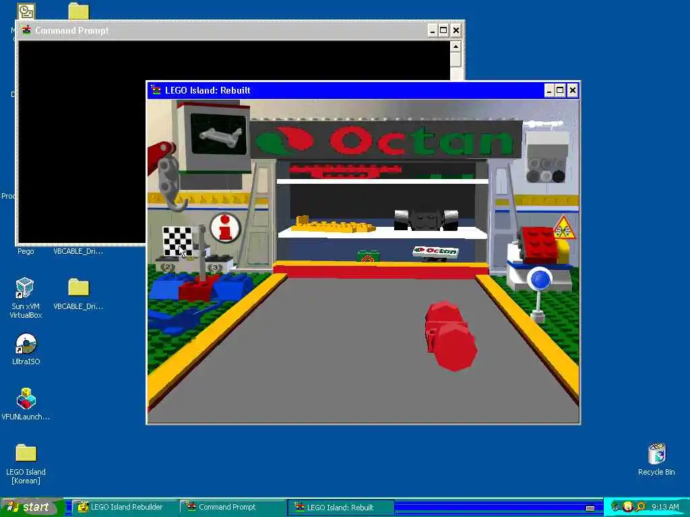Viewport: 690px width, 517px height.
Task: Open the VFUNLaunch desktop icon
Action: pyautogui.click(x=26, y=404)
